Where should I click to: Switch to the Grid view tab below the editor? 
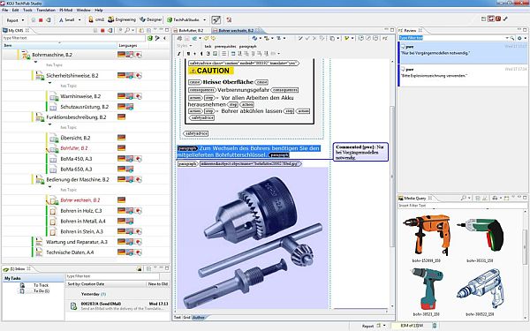(186, 318)
